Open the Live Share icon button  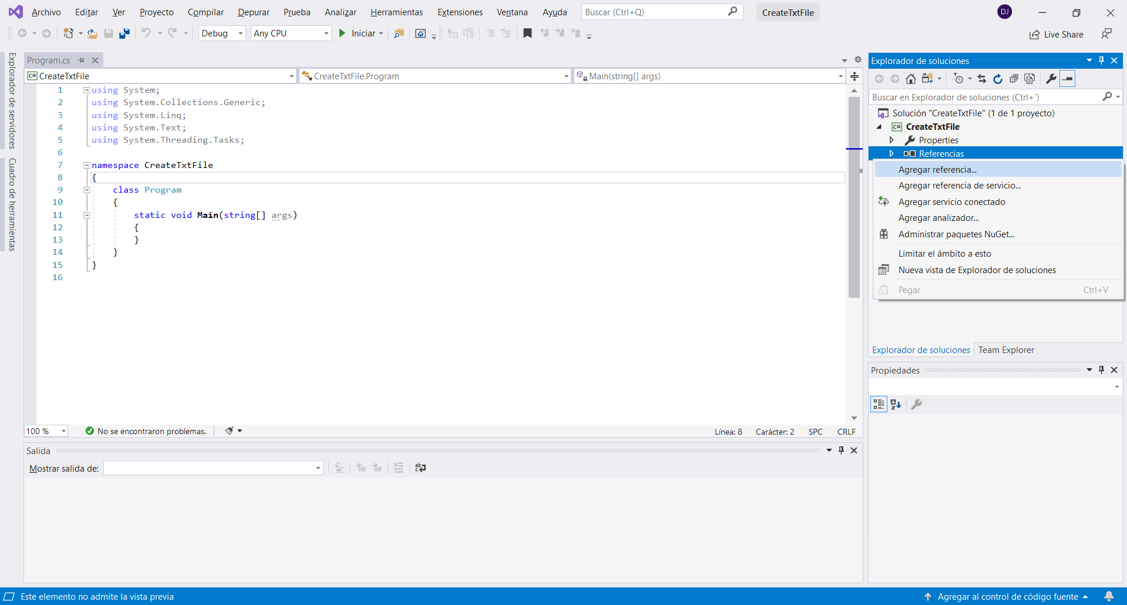tap(1056, 35)
